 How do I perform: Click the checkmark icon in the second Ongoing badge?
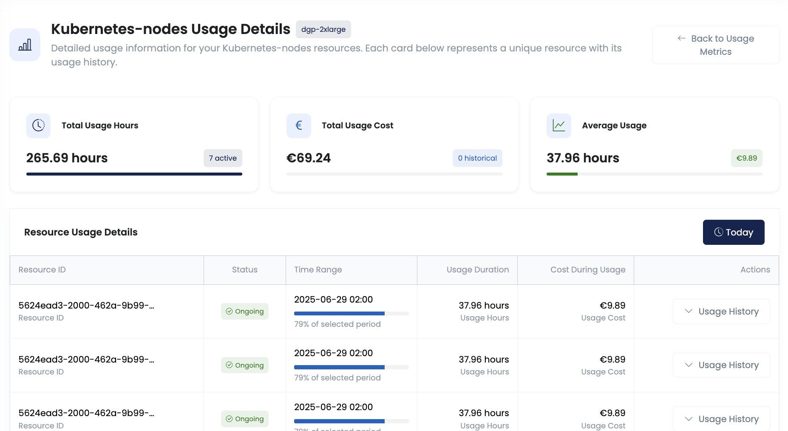[229, 365]
